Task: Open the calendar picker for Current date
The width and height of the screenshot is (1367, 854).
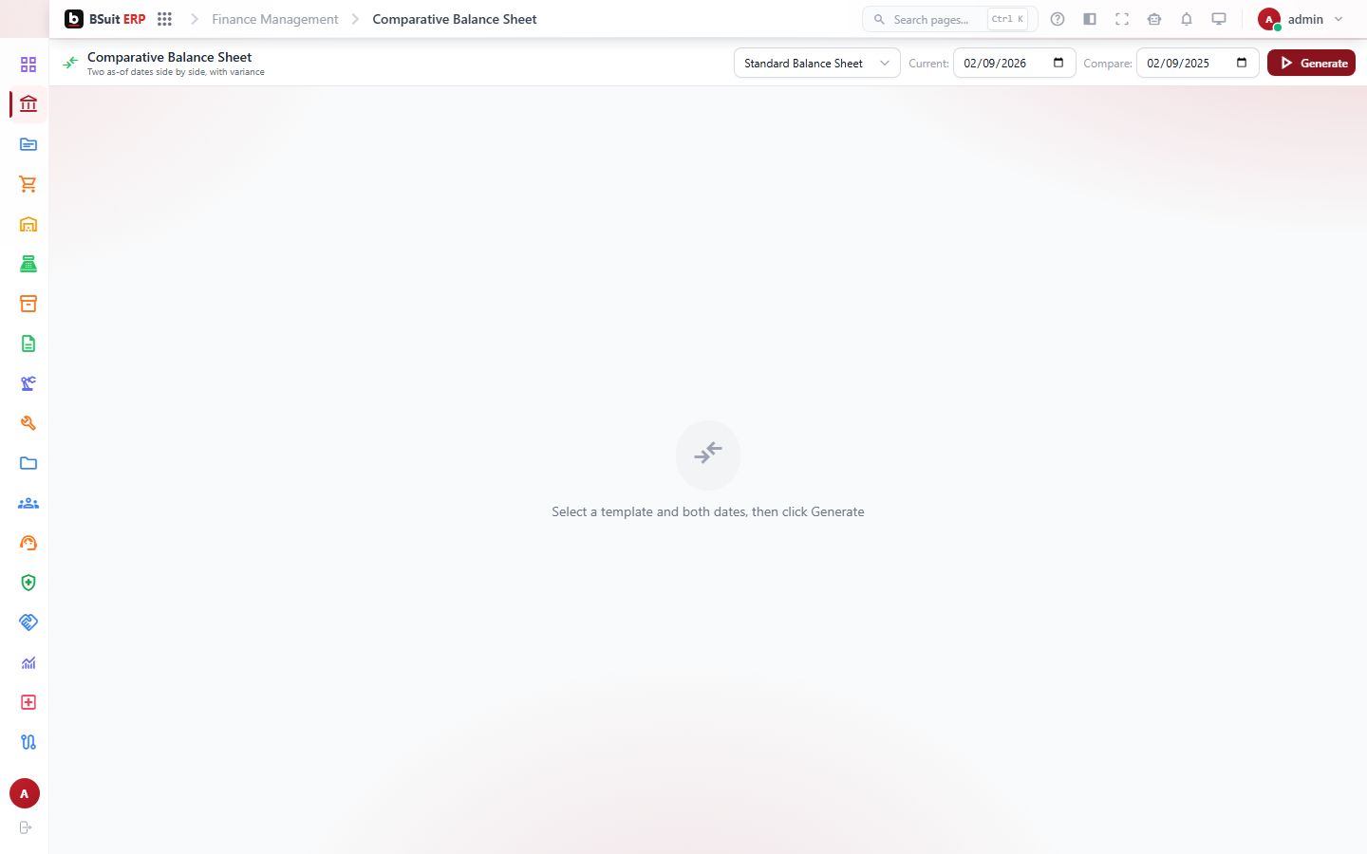Action: [1058, 63]
